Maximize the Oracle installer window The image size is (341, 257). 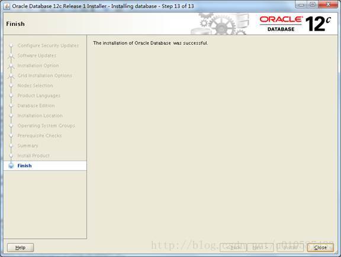[x=313, y=5]
